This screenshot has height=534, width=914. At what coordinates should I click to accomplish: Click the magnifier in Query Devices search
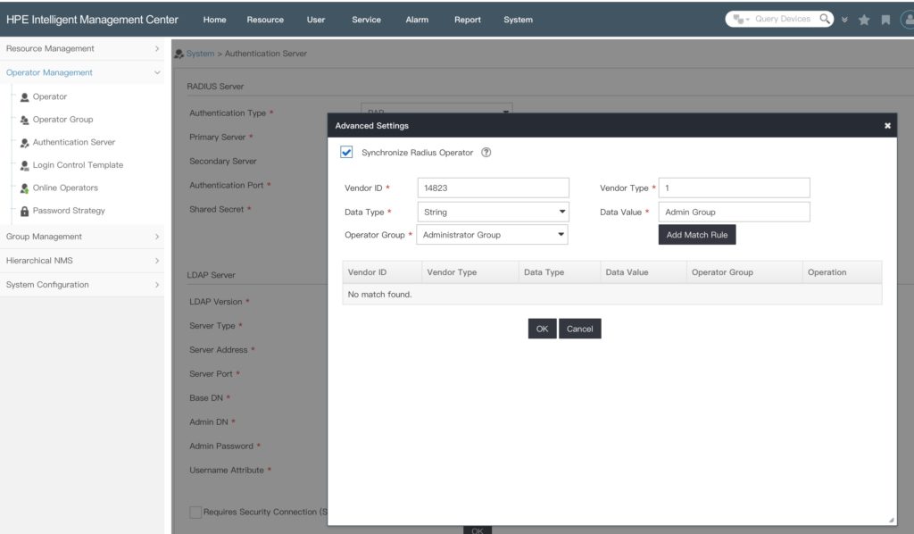(x=825, y=17)
